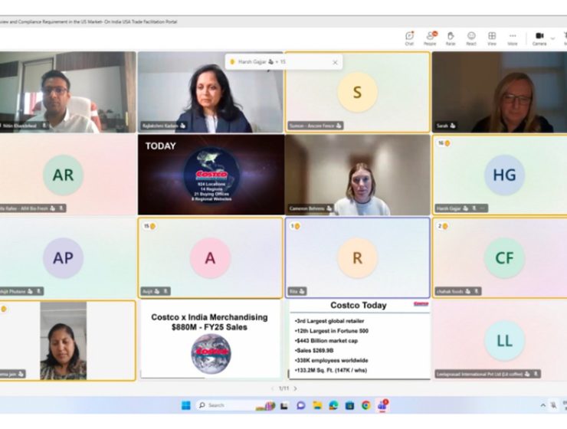This screenshot has height=429, width=567.
Task: Open the Windows Start menu
Action: point(185,405)
